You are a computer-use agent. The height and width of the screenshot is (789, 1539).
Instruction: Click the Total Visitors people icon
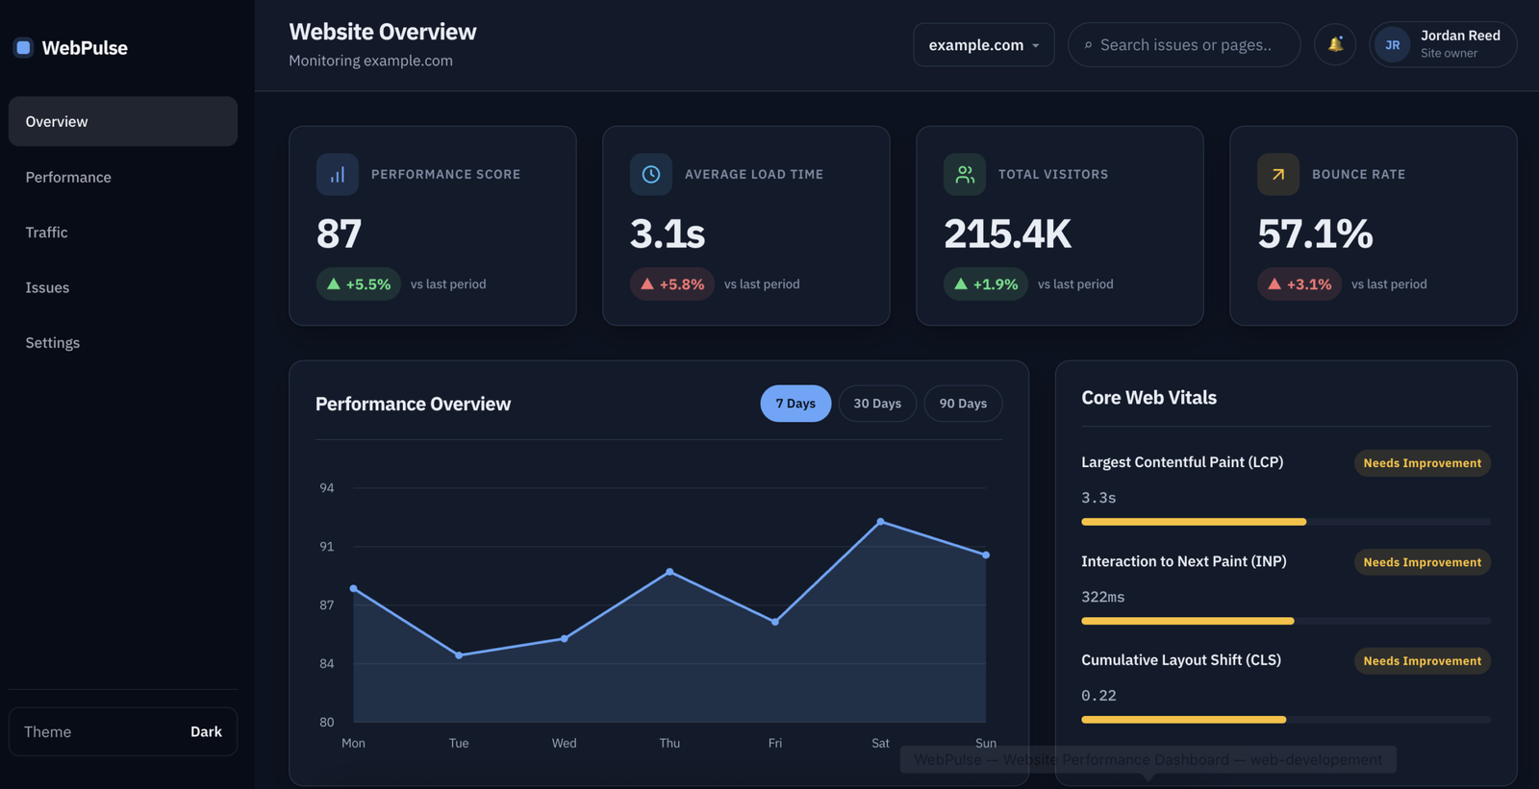point(965,175)
